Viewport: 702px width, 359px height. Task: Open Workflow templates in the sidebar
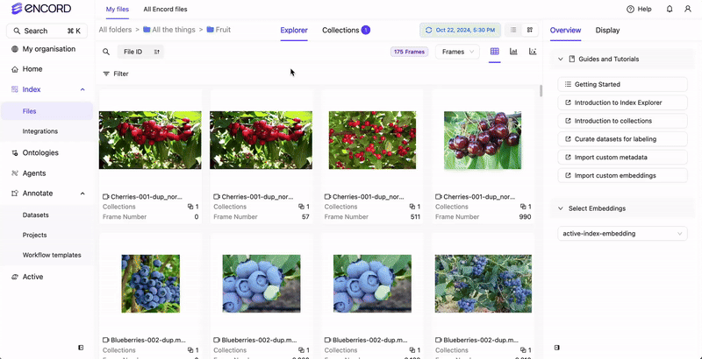[52, 255]
